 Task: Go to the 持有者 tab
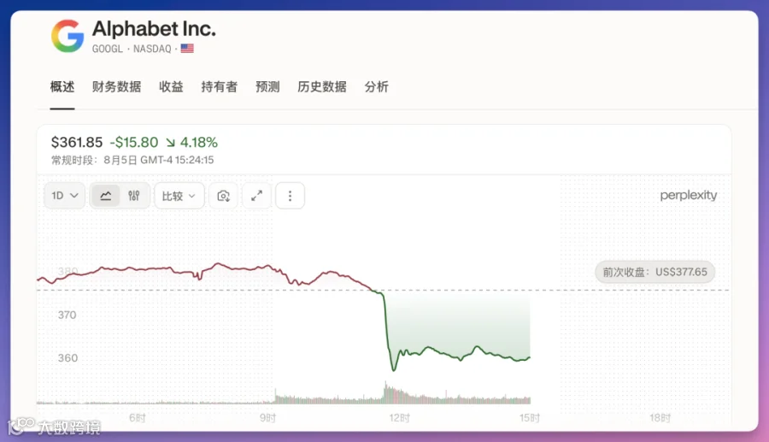220,87
